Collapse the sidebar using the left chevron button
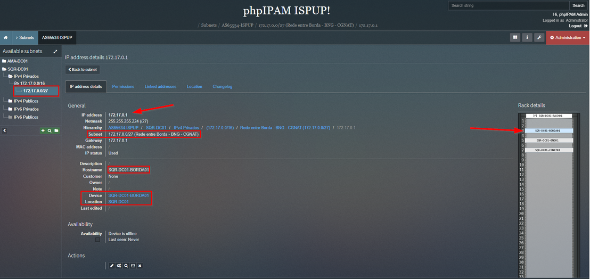This screenshot has height=279, width=590. [4, 130]
